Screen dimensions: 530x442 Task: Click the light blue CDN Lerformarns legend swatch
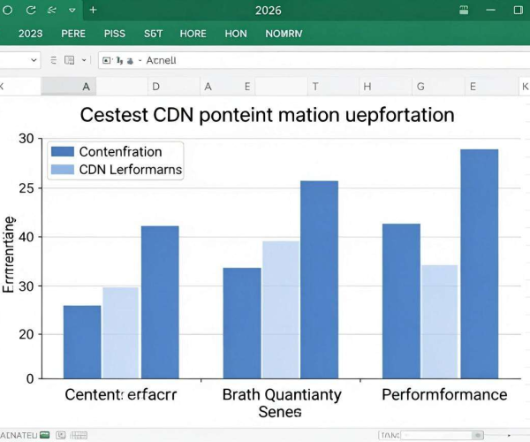63,170
